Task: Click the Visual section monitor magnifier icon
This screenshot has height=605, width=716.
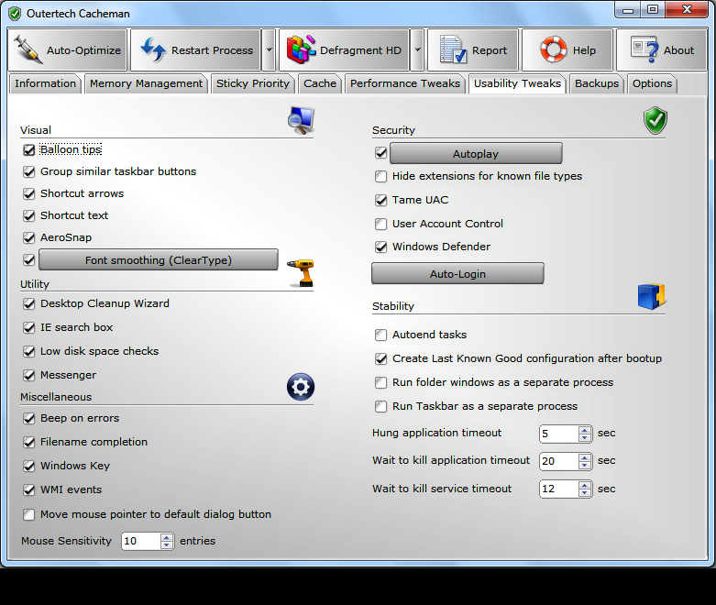Action: (x=301, y=121)
